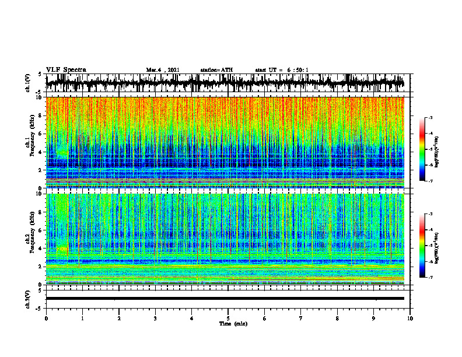Click the green emission patch in ch.1 spectrogram
Screen dimensions: 462x357
(62, 153)
